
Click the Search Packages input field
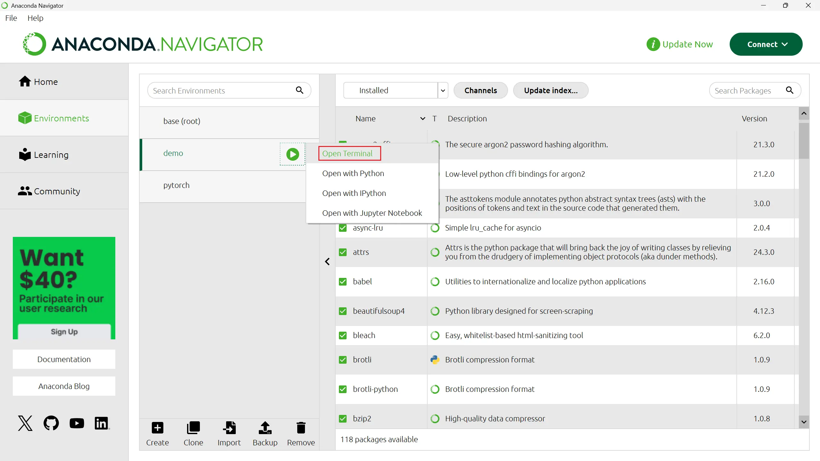coord(746,91)
